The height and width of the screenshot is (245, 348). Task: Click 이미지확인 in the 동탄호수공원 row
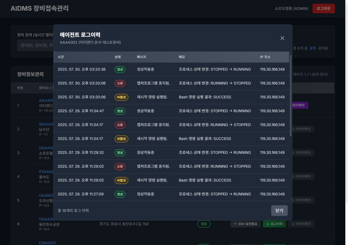[301, 224]
